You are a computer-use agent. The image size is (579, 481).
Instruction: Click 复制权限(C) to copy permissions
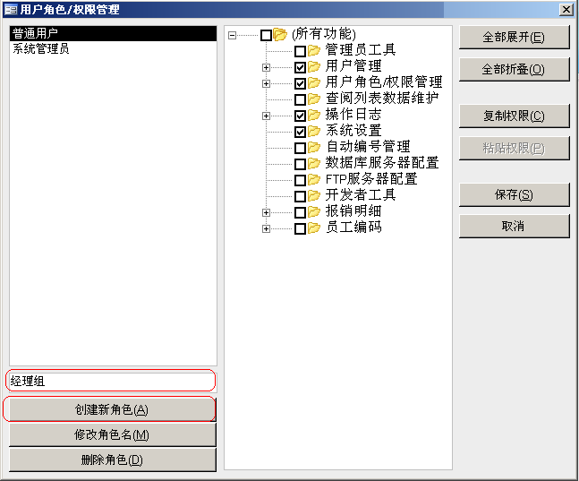pos(514,116)
